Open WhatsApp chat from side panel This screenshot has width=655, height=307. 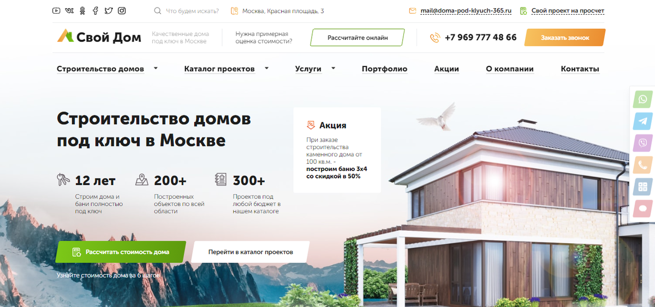(x=642, y=100)
